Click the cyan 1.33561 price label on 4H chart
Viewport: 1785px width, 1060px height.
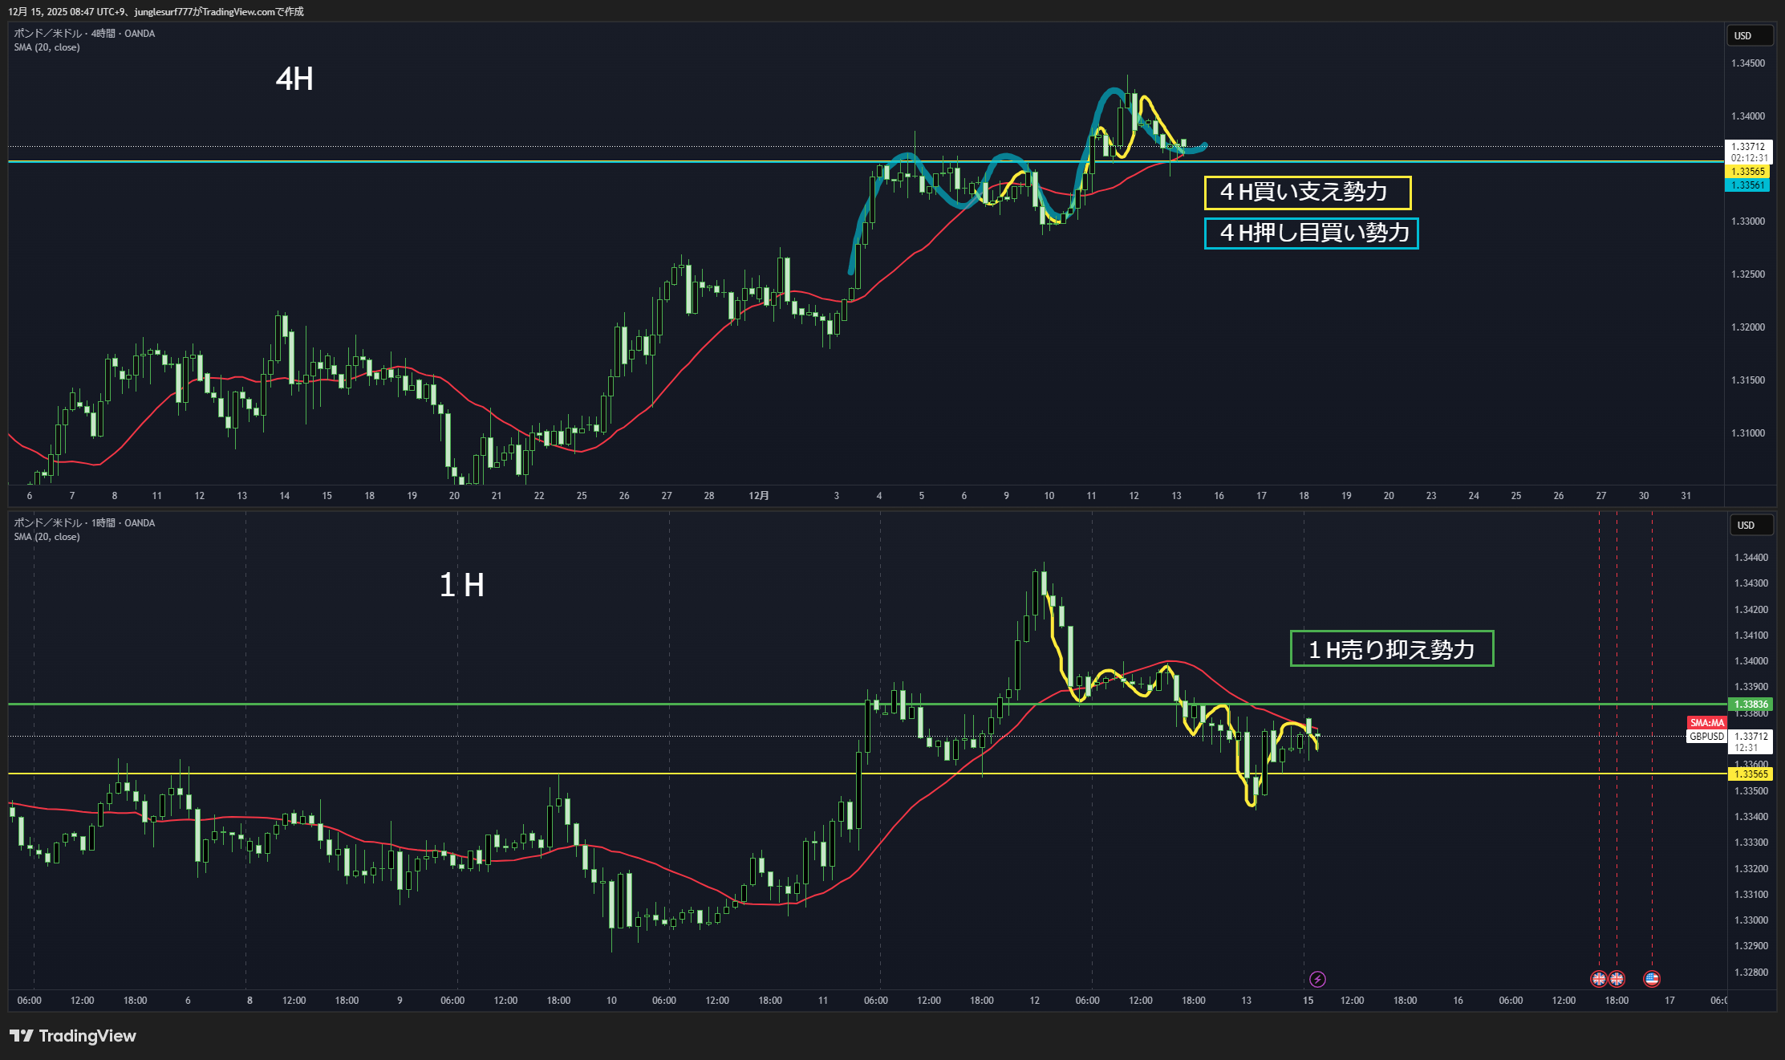coord(1747,185)
